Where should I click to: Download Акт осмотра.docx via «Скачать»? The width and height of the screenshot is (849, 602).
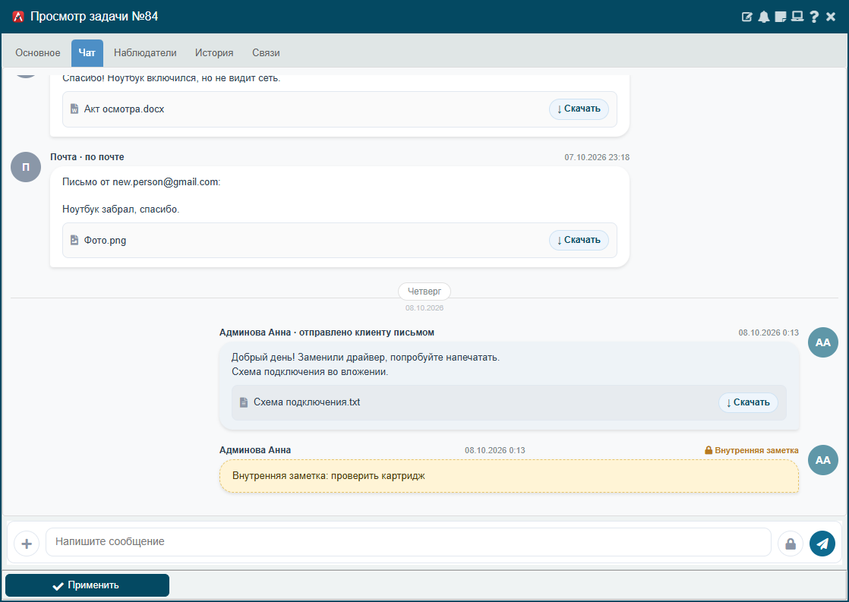coord(579,109)
